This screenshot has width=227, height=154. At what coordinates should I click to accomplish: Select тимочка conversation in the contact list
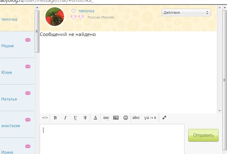17,18
